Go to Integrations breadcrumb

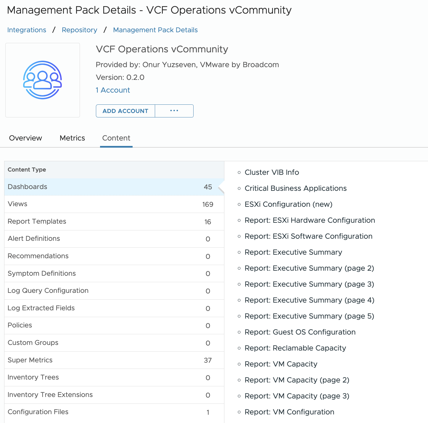pos(27,30)
